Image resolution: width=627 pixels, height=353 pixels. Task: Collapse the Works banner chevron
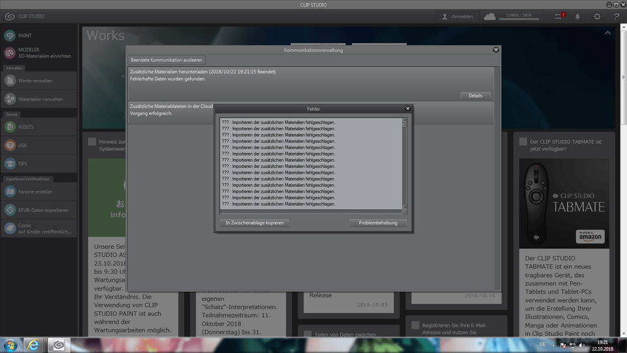(607, 33)
